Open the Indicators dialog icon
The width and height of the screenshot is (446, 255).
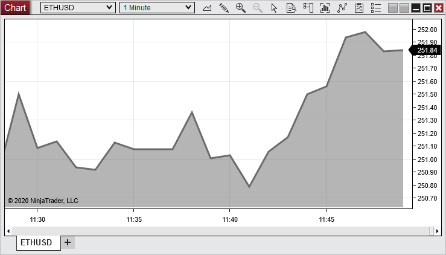325,8
